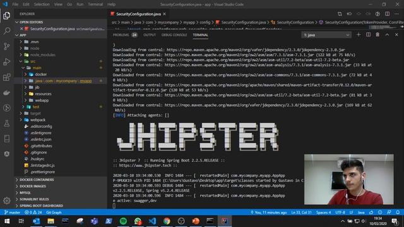Open the Search view in activity bar
404x227 pixels.
coord(7,31)
